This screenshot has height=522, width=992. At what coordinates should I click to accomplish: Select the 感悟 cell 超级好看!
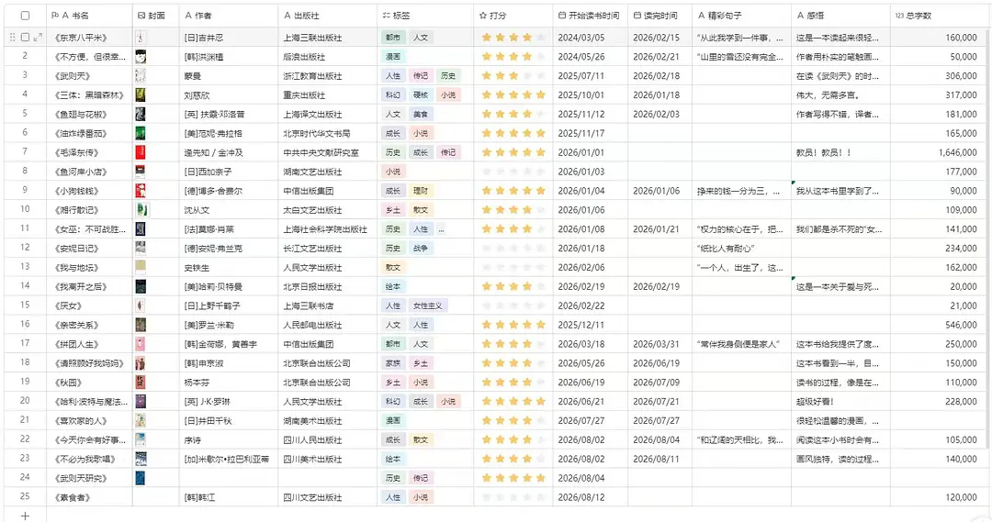[x=840, y=401]
